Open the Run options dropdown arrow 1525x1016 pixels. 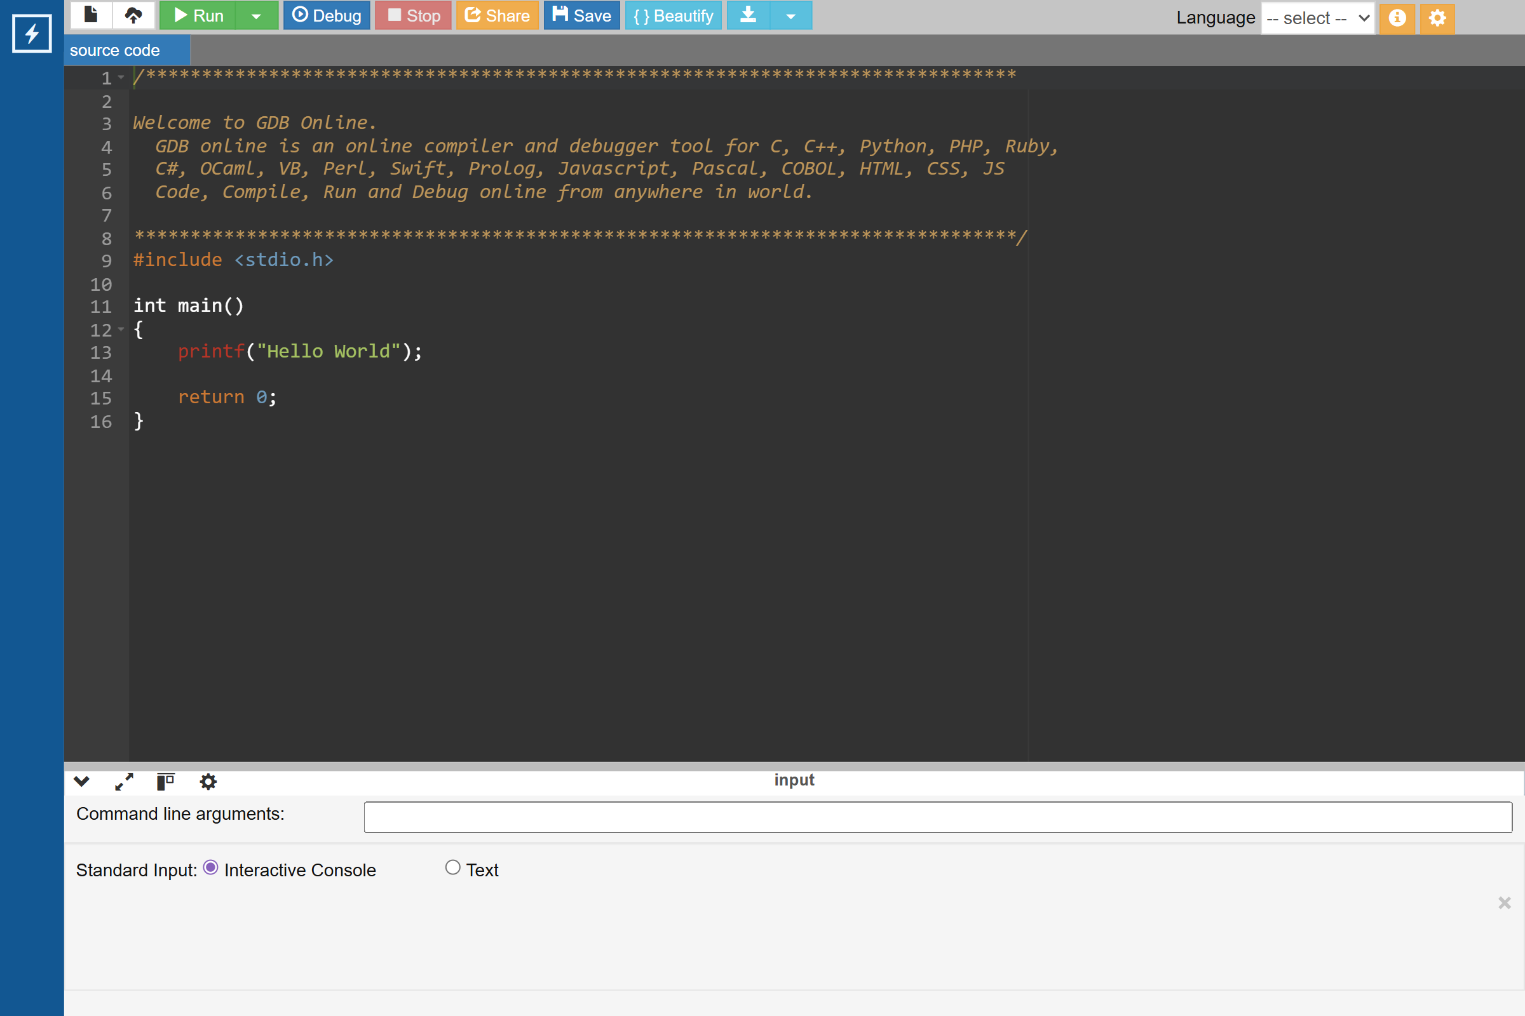(256, 15)
